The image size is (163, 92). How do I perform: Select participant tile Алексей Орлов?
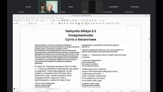135,7
